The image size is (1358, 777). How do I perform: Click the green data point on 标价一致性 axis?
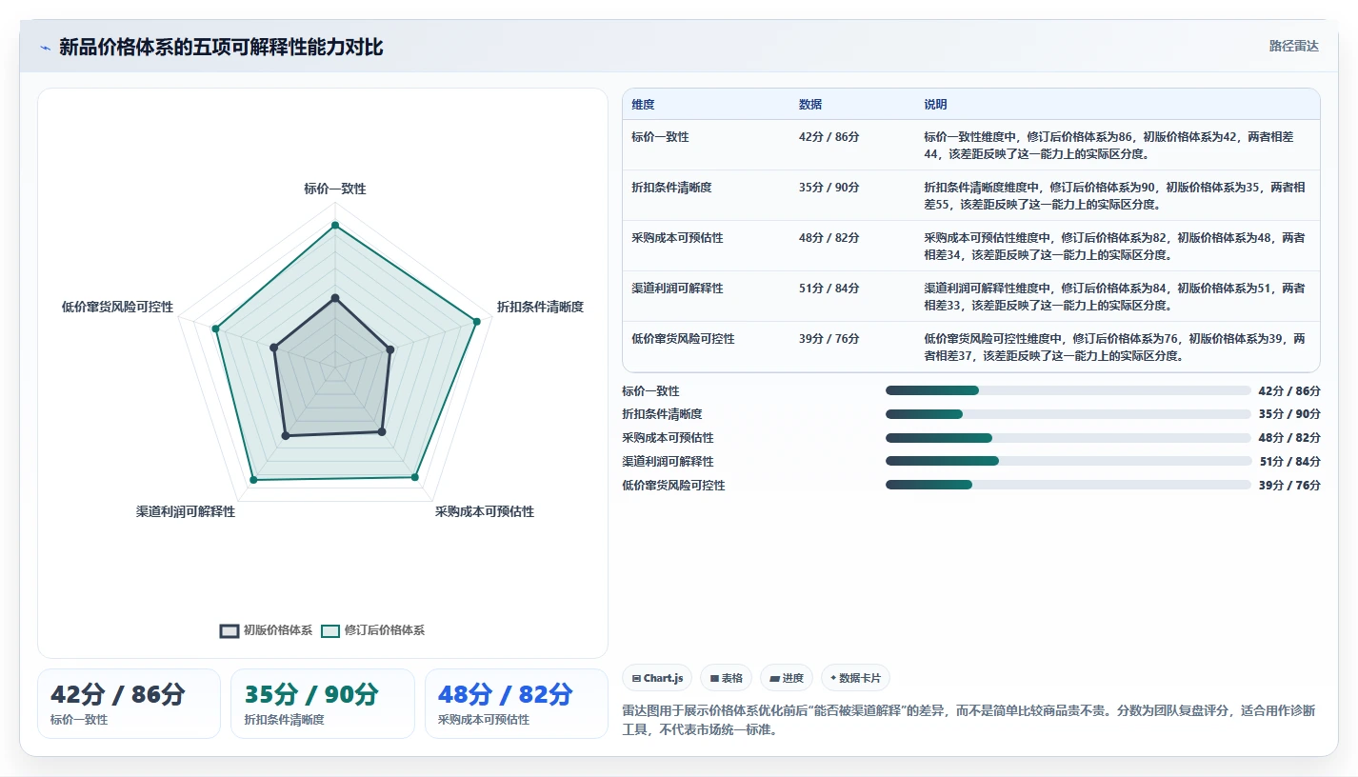(335, 226)
